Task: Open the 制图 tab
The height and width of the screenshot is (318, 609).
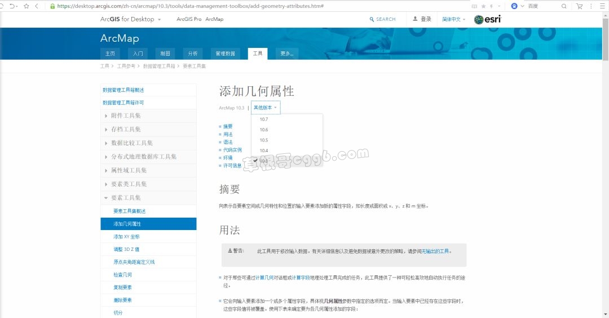Action: tap(165, 54)
